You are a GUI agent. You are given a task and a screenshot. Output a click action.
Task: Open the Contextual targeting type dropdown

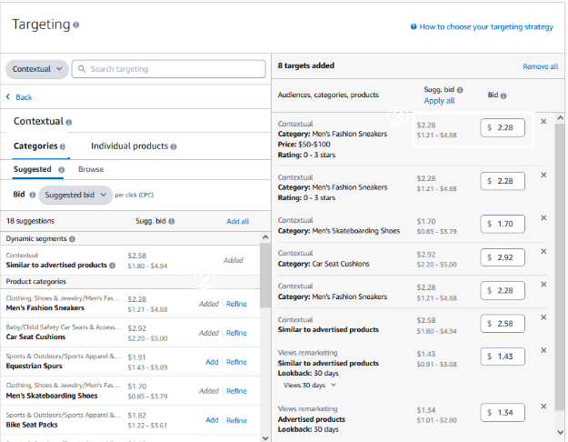coord(37,68)
